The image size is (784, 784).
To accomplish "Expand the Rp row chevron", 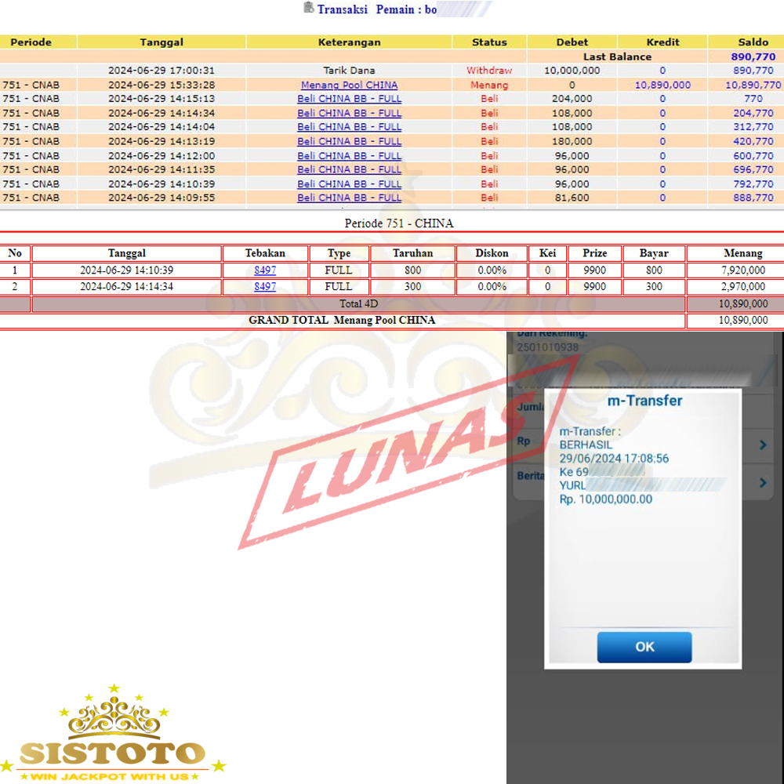I will pos(763,445).
